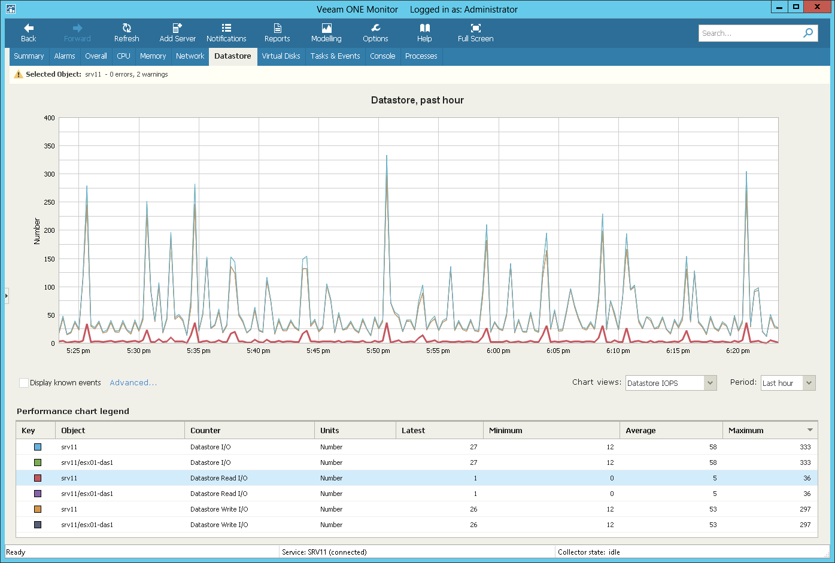Open Notifications settings from toolbar
The height and width of the screenshot is (563, 835).
pos(226,33)
